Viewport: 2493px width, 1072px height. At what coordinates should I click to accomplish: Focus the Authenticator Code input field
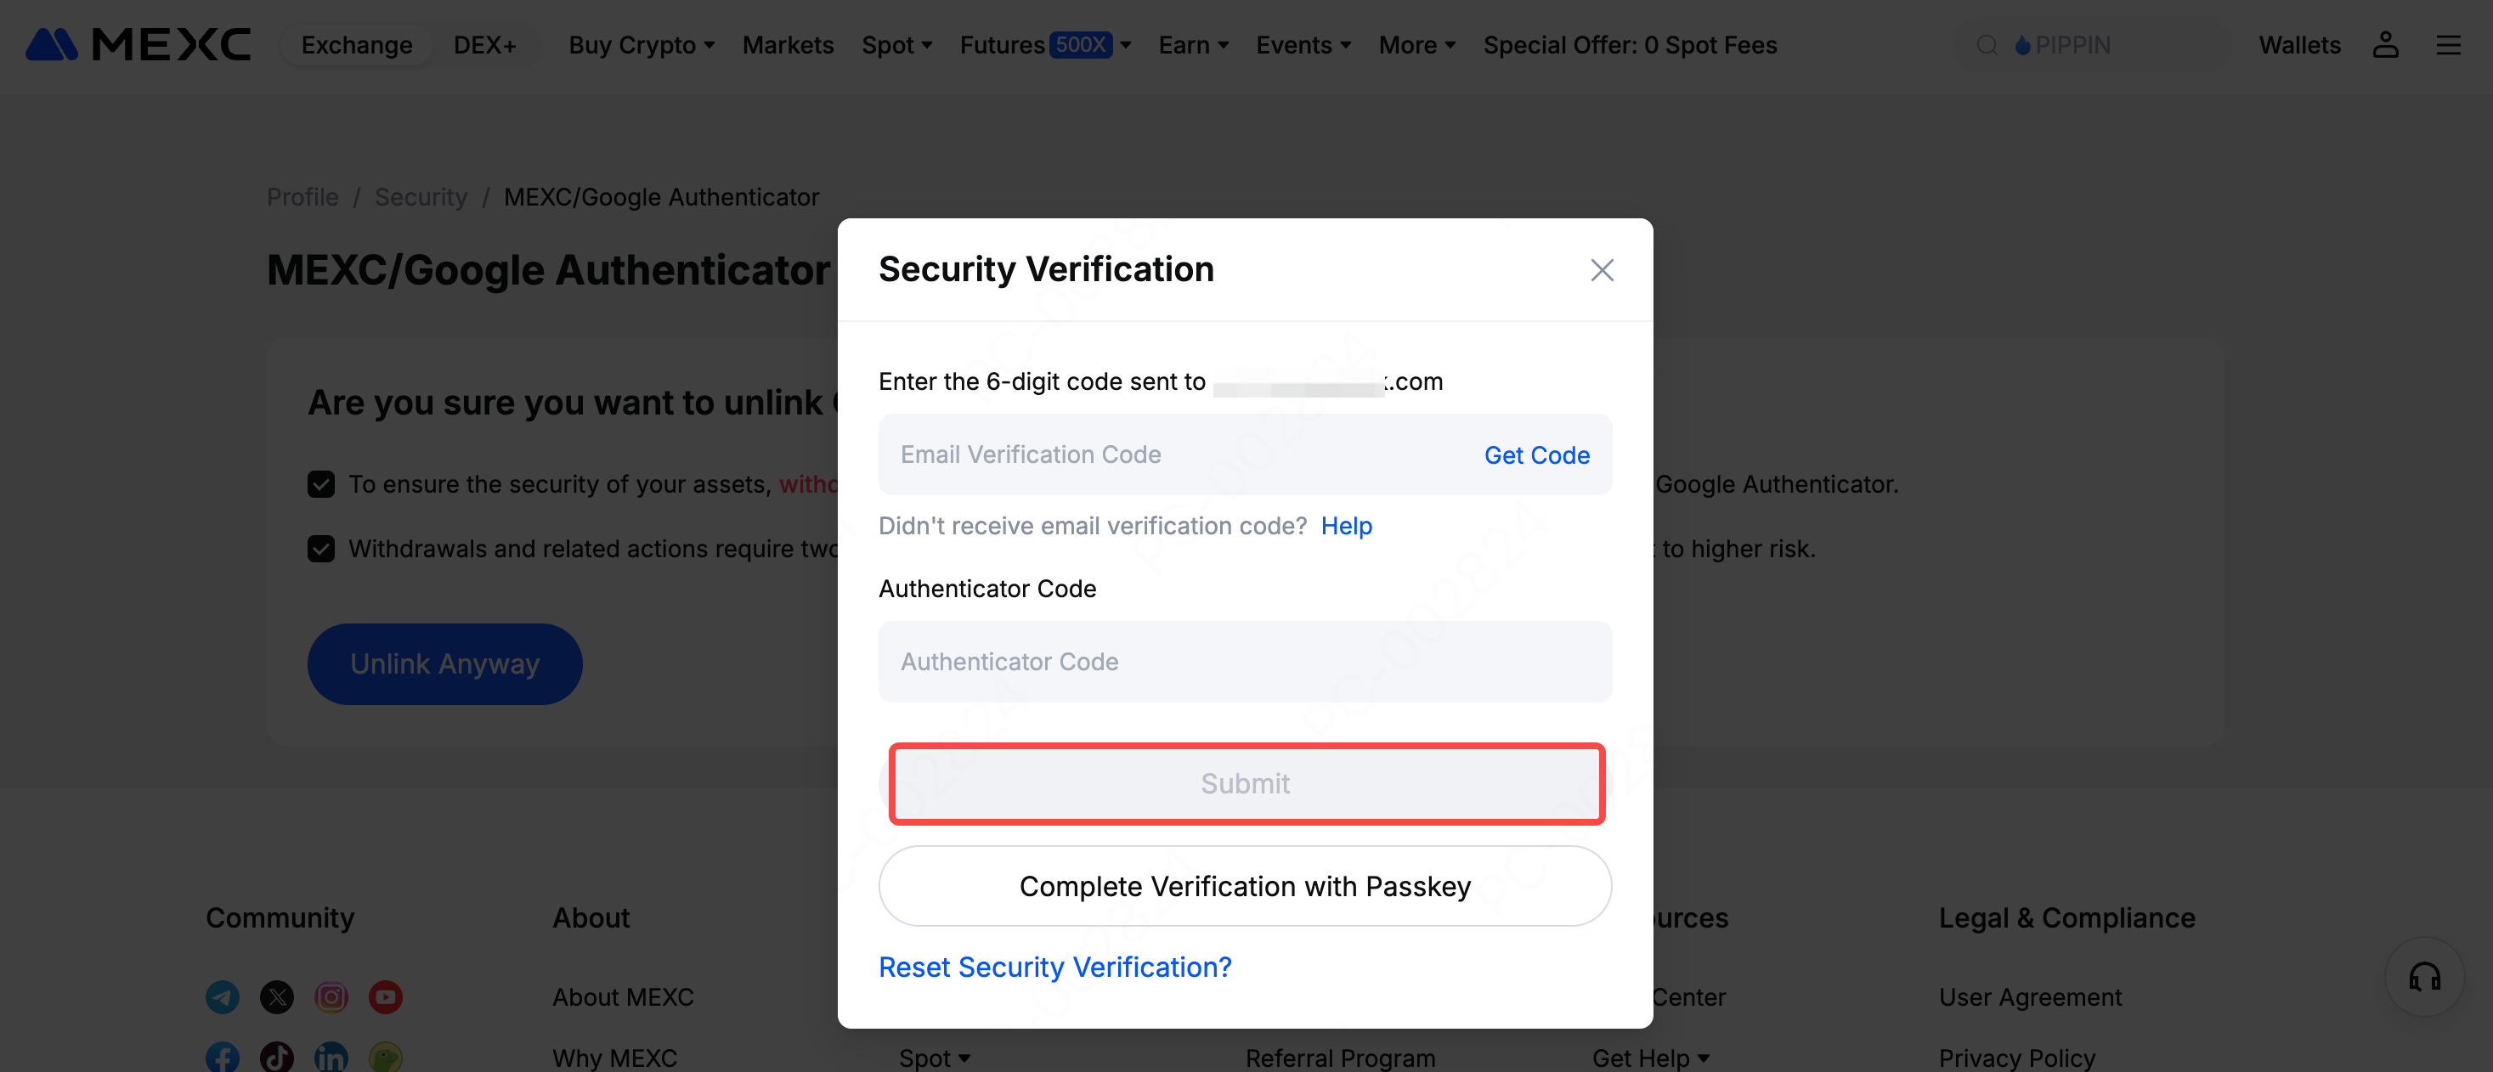1245,662
